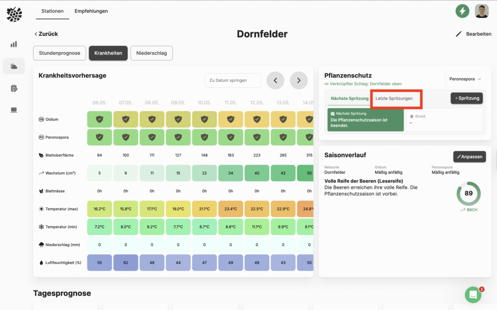Go to next dates in forecast
This screenshot has height=310, width=497.
coord(298,80)
